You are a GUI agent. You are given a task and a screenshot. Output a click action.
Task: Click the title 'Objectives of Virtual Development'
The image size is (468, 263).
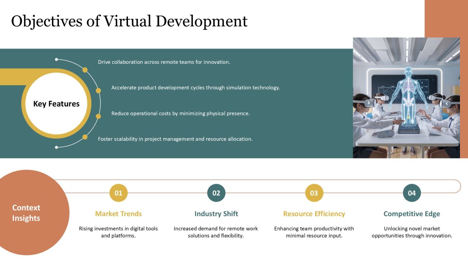point(129,21)
